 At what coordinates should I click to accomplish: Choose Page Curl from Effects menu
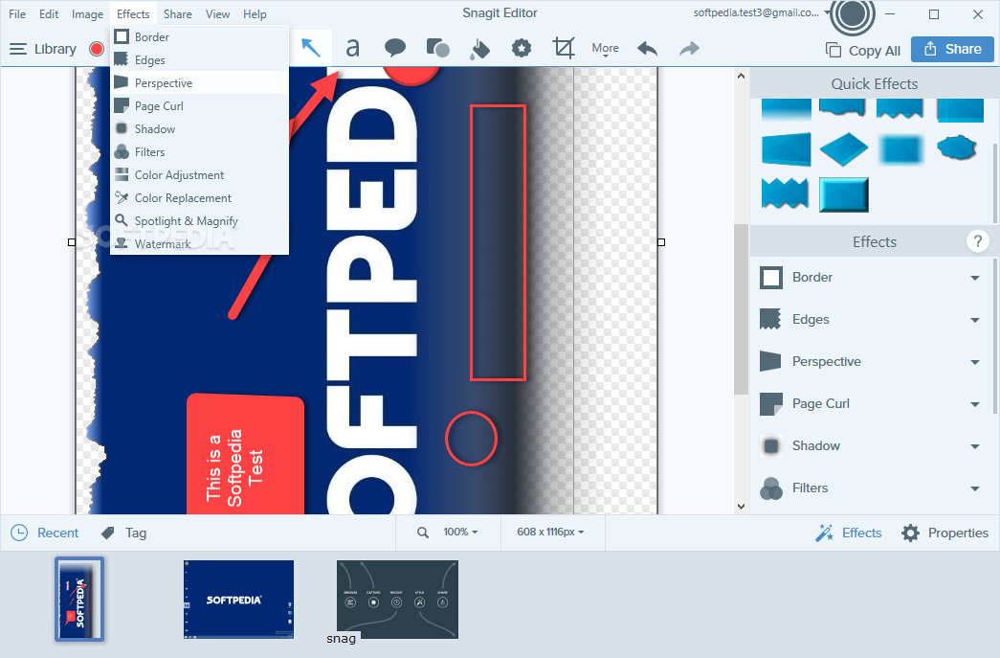point(200,106)
